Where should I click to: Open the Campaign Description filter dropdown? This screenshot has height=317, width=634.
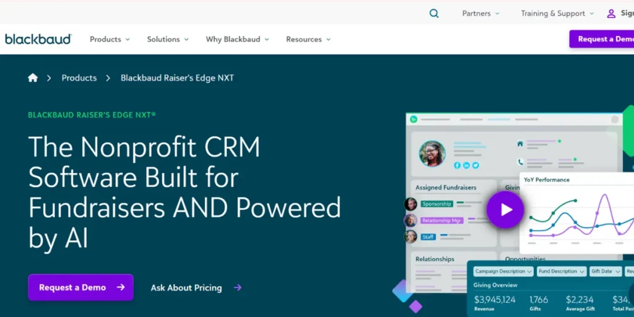(503, 271)
